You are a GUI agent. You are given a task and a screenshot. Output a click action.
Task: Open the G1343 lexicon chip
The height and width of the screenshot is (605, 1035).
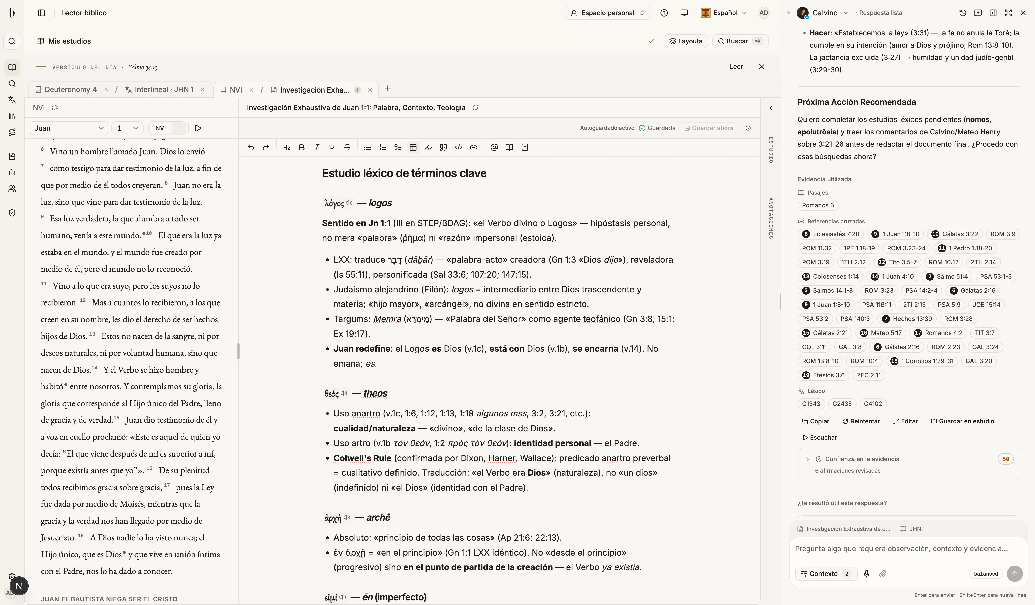[x=811, y=404]
